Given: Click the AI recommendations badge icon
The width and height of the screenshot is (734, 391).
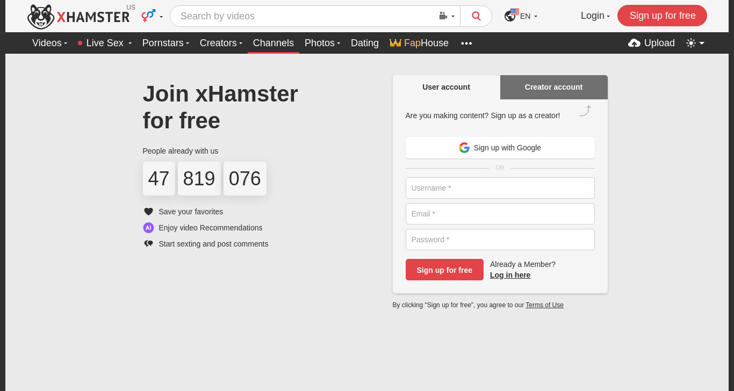Looking at the screenshot, I should tap(148, 228).
